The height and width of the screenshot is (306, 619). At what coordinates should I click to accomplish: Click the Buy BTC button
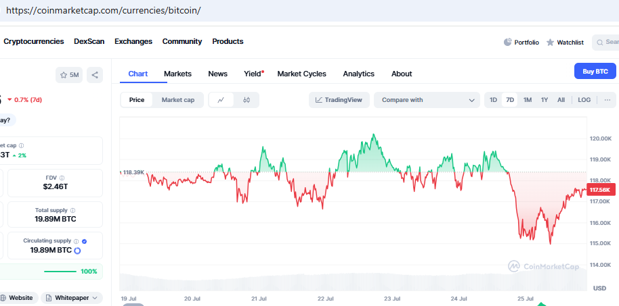[x=595, y=72]
